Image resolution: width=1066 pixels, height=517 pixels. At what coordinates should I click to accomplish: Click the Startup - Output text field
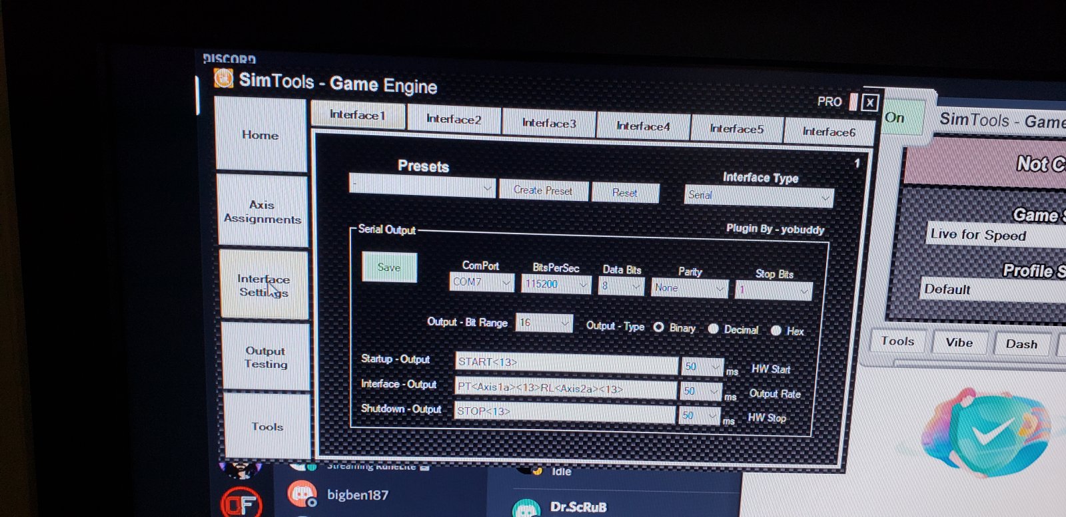coord(566,363)
